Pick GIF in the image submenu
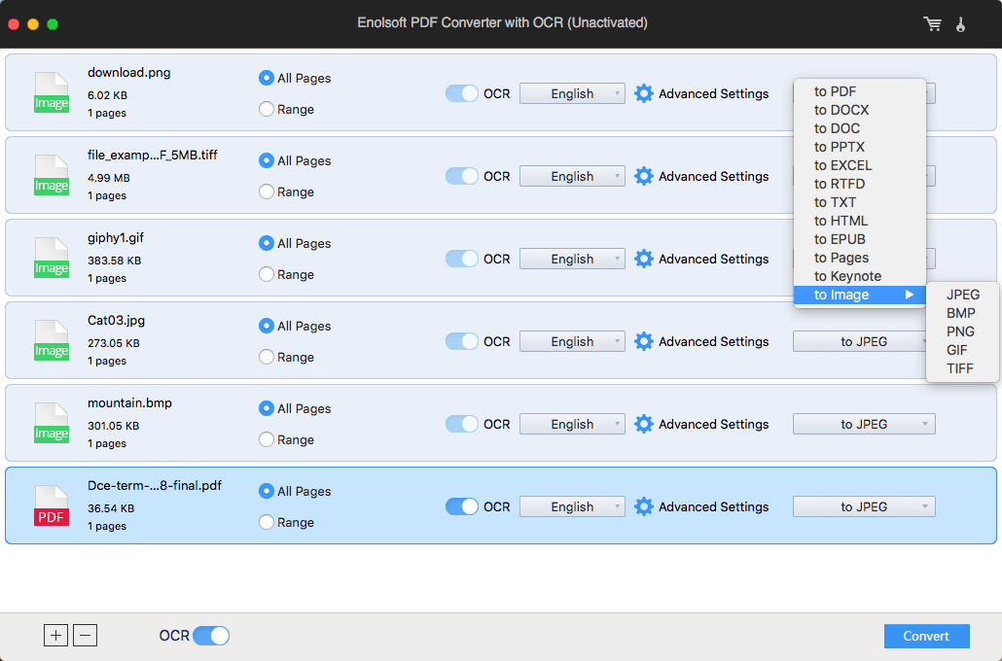 (962, 350)
